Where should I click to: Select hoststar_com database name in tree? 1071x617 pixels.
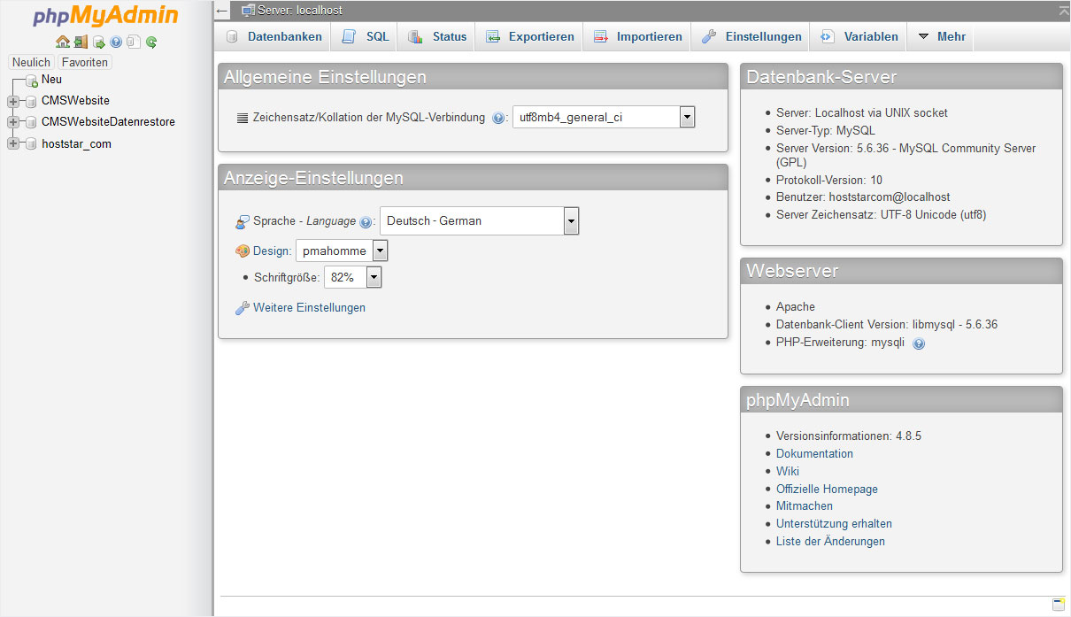[x=76, y=144]
